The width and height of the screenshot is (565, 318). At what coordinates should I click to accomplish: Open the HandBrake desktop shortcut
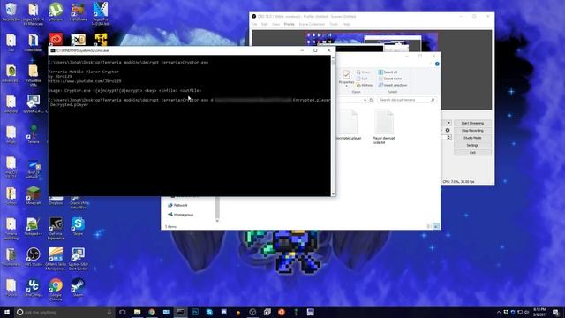(x=79, y=11)
